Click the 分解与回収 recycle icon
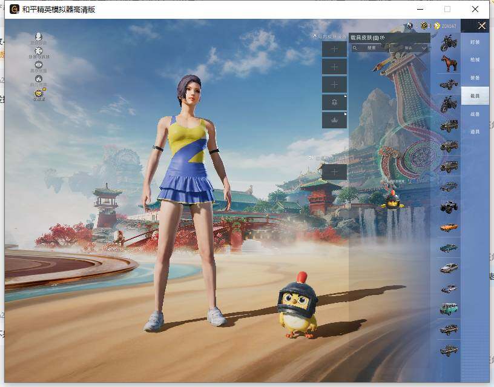 point(39,52)
